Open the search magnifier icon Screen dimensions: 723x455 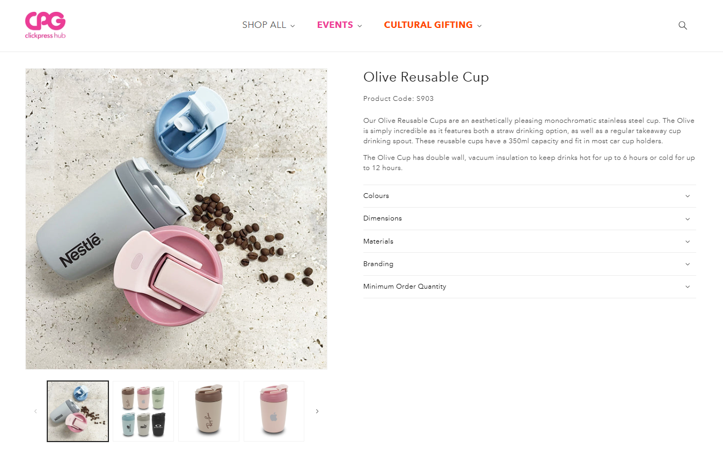[683, 25]
